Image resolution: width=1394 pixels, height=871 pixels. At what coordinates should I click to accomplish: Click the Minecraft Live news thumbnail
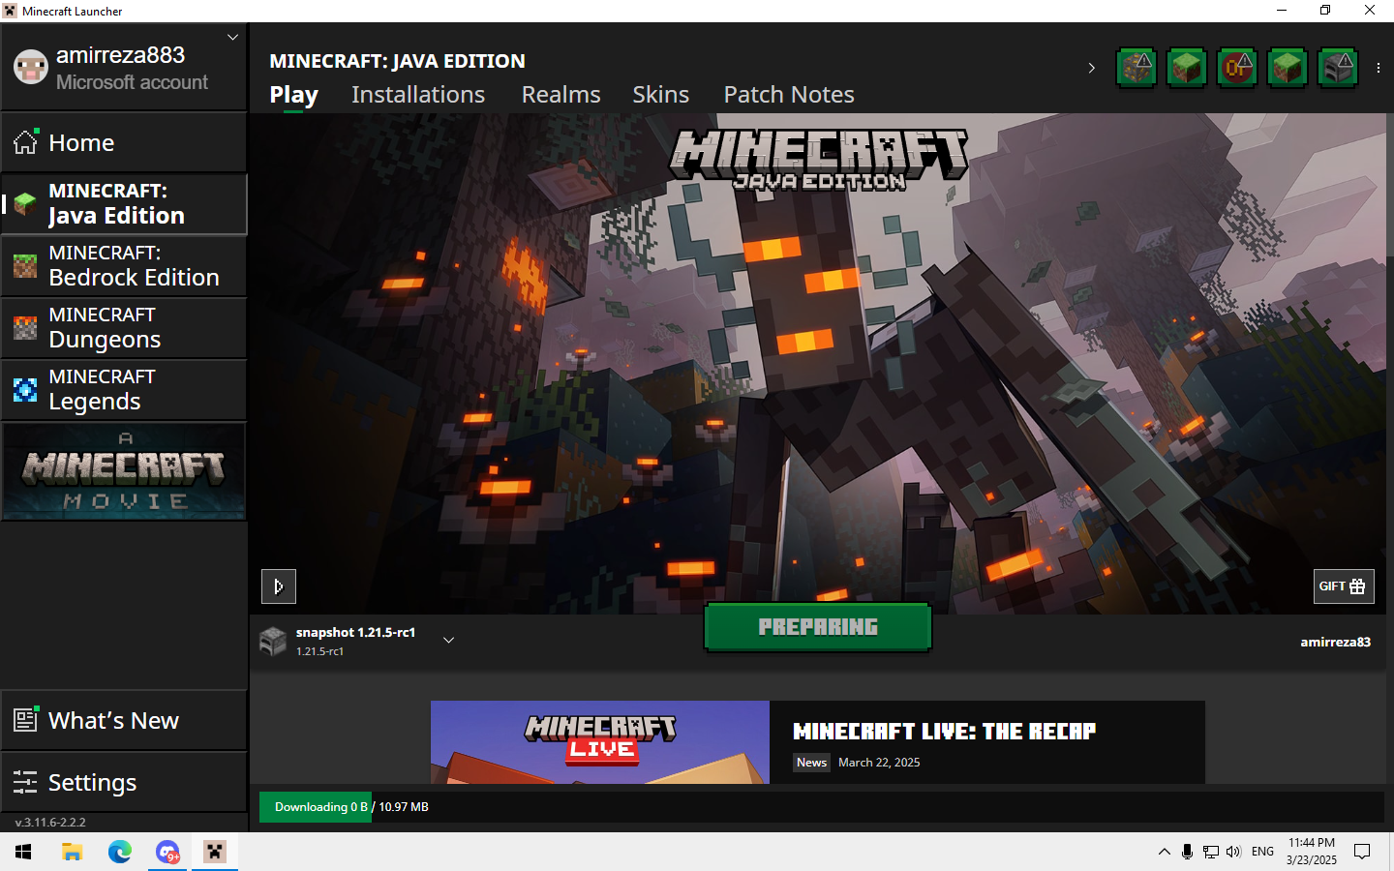click(x=600, y=742)
